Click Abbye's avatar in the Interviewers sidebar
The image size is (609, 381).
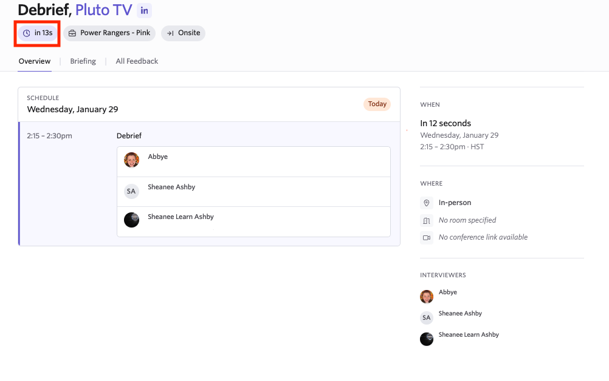pyautogui.click(x=427, y=297)
